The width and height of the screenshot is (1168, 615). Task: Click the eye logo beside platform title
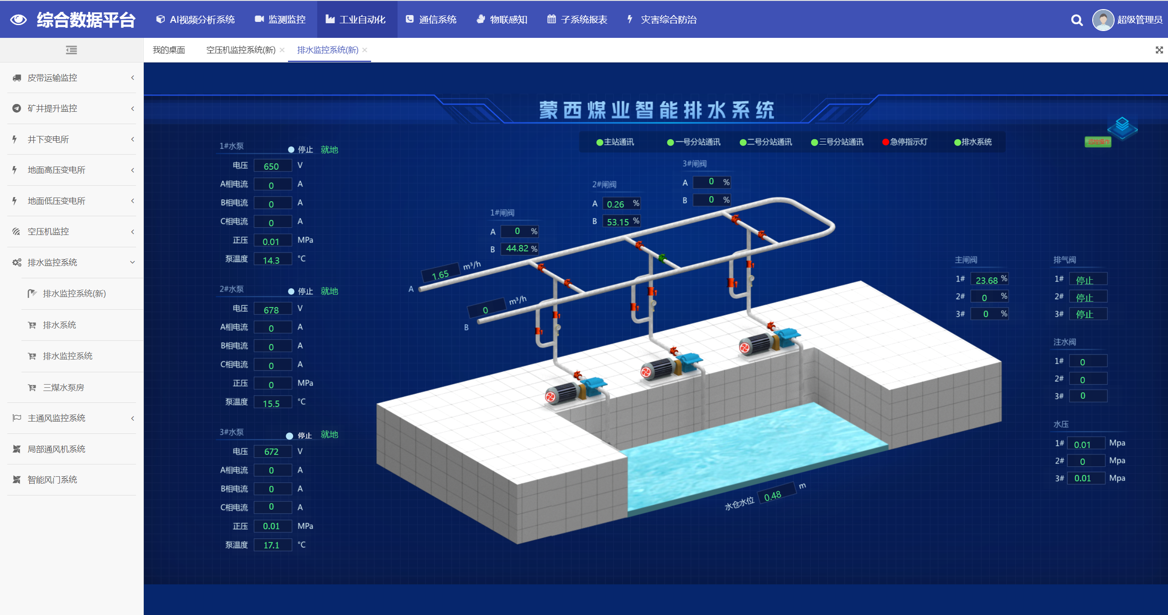click(x=18, y=20)
